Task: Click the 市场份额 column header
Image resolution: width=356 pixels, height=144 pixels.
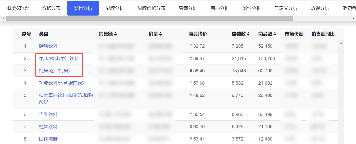Action: [x=294, y=34]
